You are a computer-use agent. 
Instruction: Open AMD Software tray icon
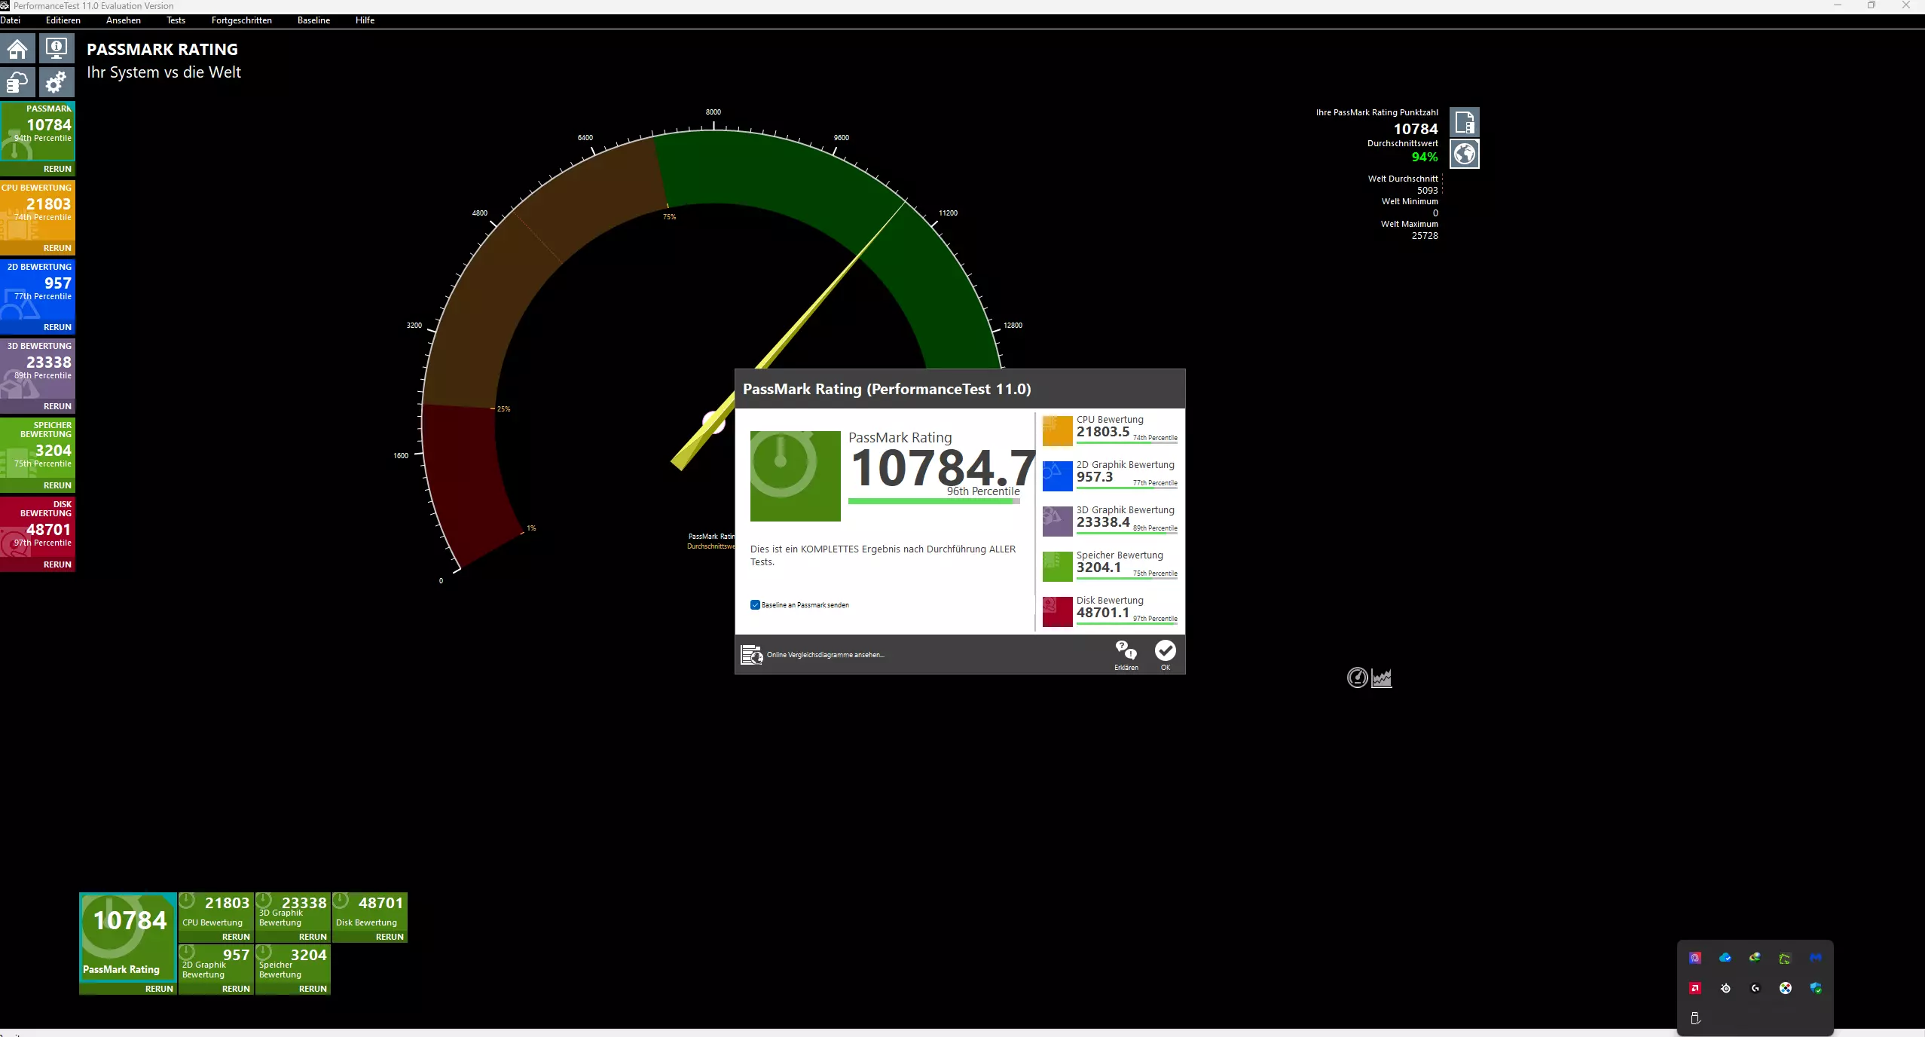[x=1695, y=988]
